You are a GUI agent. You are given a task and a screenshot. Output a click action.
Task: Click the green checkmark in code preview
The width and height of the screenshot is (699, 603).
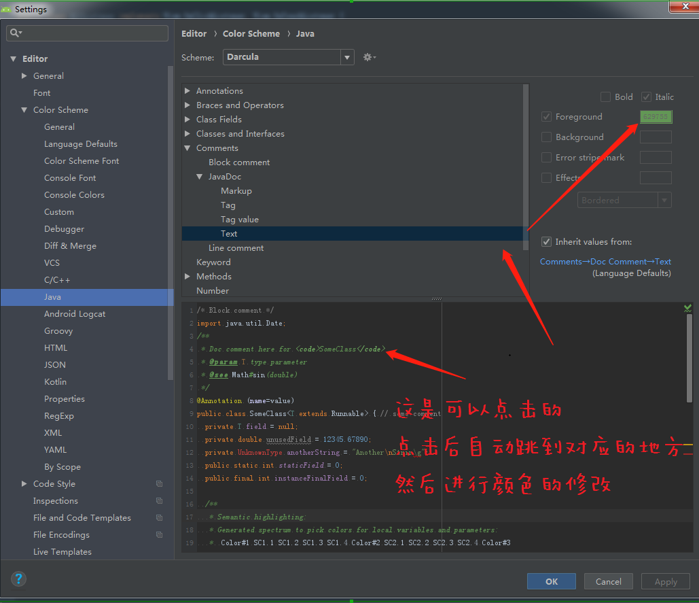pos(687,308)
